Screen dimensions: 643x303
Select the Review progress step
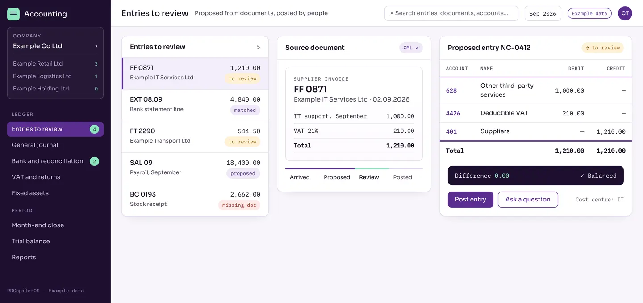point(369,177)
